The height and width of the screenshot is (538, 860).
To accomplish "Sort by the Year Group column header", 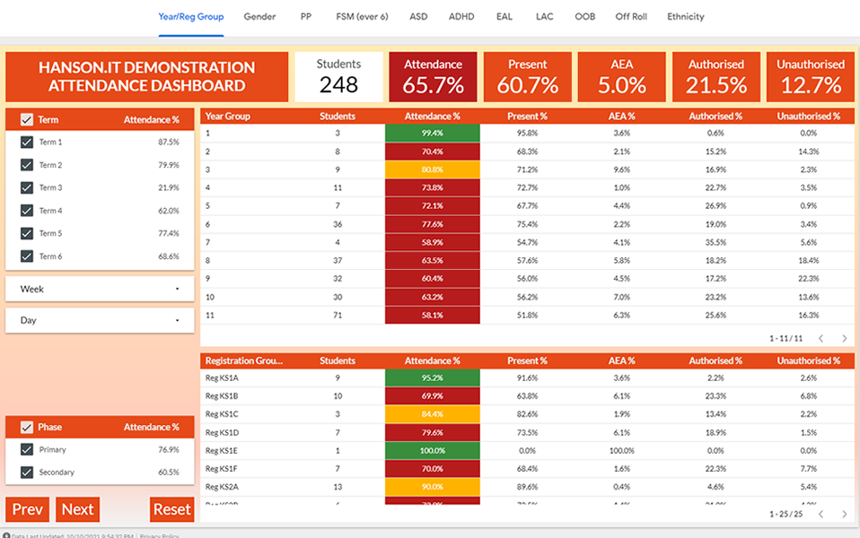I will [228, 117].
